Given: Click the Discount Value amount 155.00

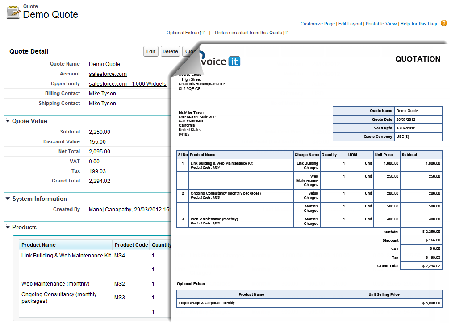Looking at the screenshot, I should [x=97, y=142].
